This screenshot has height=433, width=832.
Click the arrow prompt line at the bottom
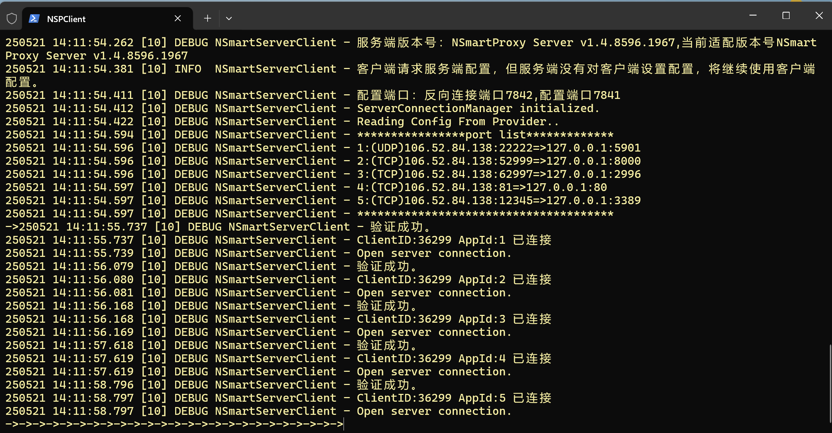(x=174, y=424)
